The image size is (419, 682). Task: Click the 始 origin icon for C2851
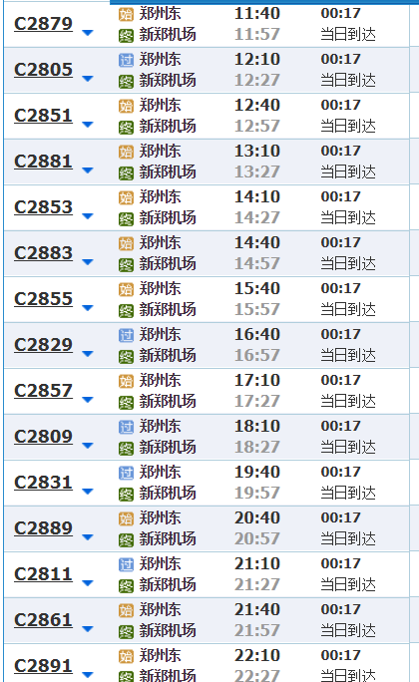tap(126, 106)
